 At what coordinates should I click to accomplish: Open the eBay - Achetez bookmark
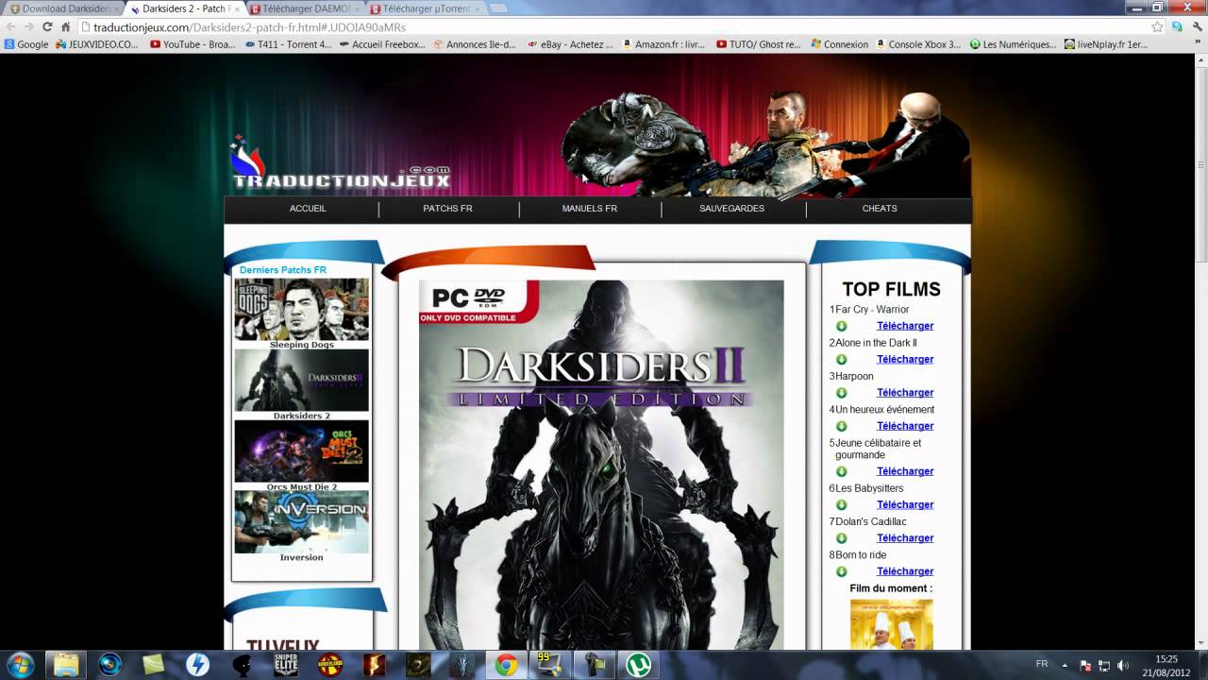click(x=570, y=44)
